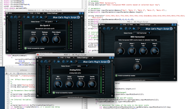Image resolution: width=188 pixels, height=109 pixels.
Task: Click the horizontal lines icon in POST 1 toolbar
Action: [59, 62]
